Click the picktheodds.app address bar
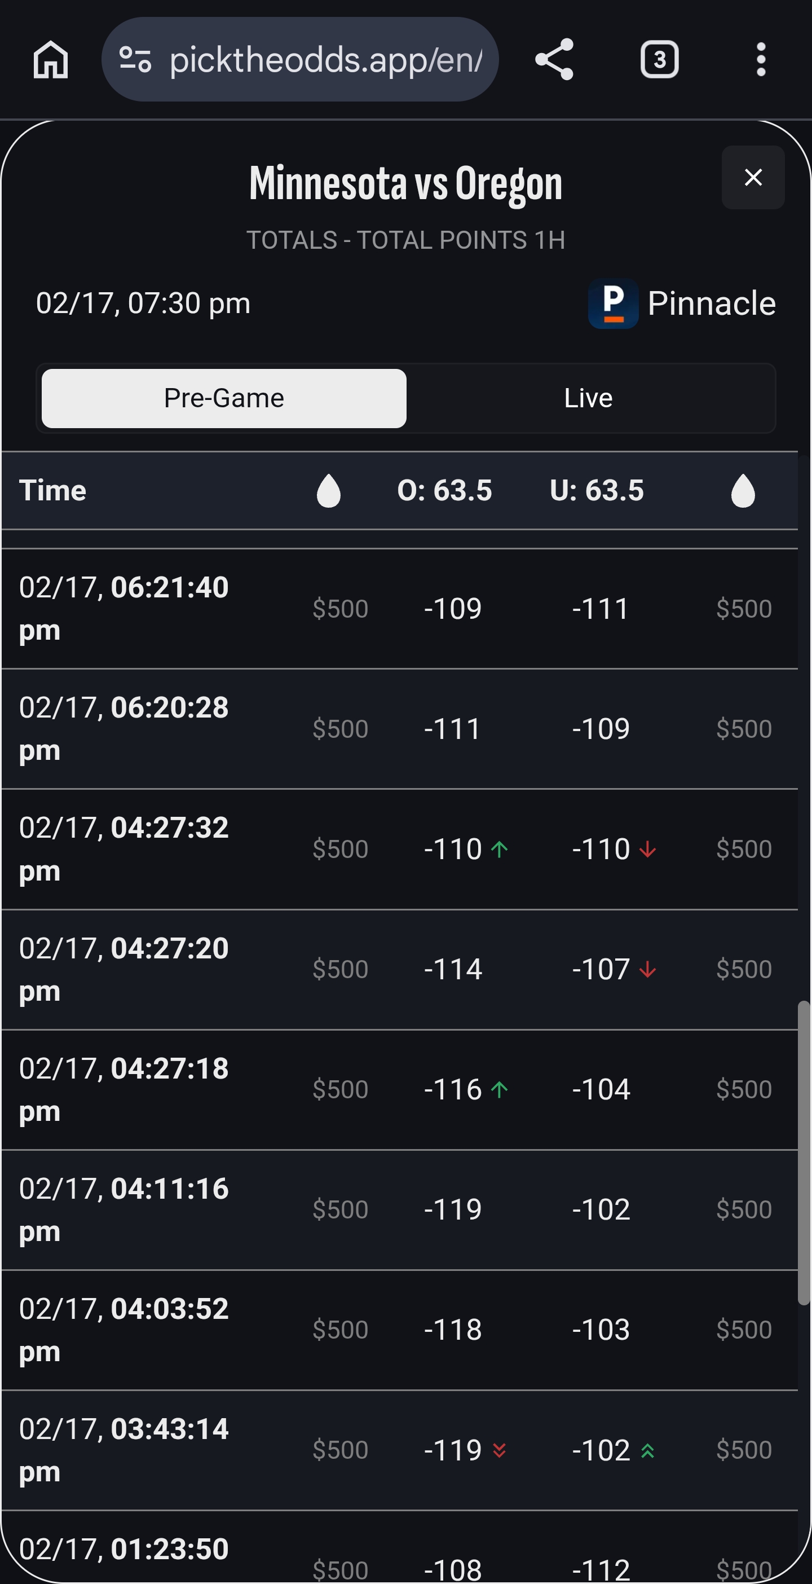This screenshot has height=1584, width=812. pos(325,60)
